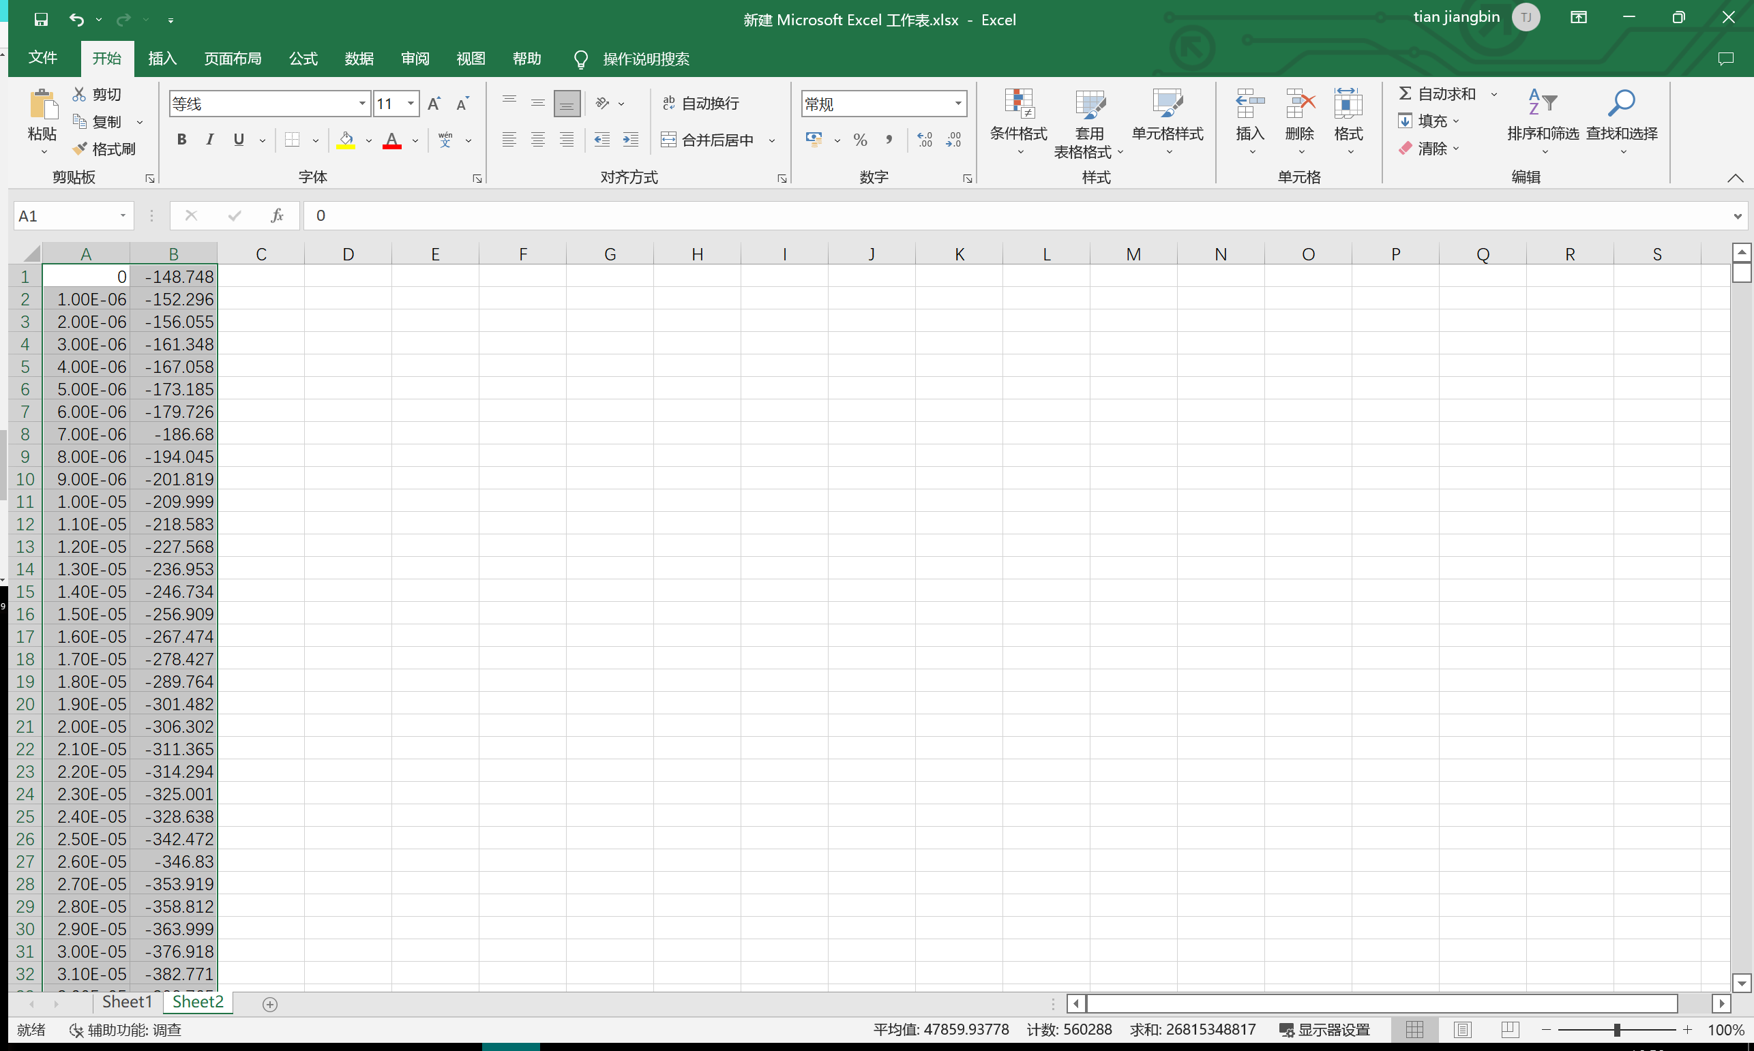Open Find and Select magnifier
The height and width of the screenshot is (1051, 1754).
[x=1621, y=104]
